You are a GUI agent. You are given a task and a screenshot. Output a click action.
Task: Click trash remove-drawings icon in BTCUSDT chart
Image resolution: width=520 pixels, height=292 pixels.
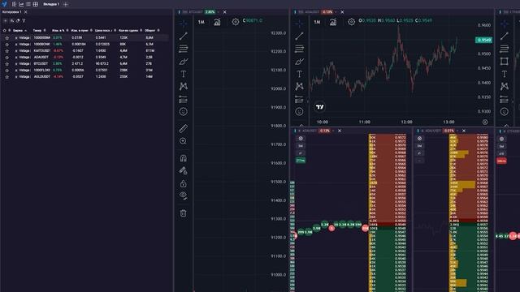[183, 213]
